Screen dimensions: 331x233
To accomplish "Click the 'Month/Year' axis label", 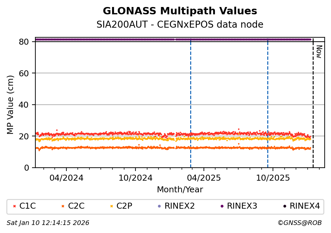I will pyautogui.click(x=180, y=190).
